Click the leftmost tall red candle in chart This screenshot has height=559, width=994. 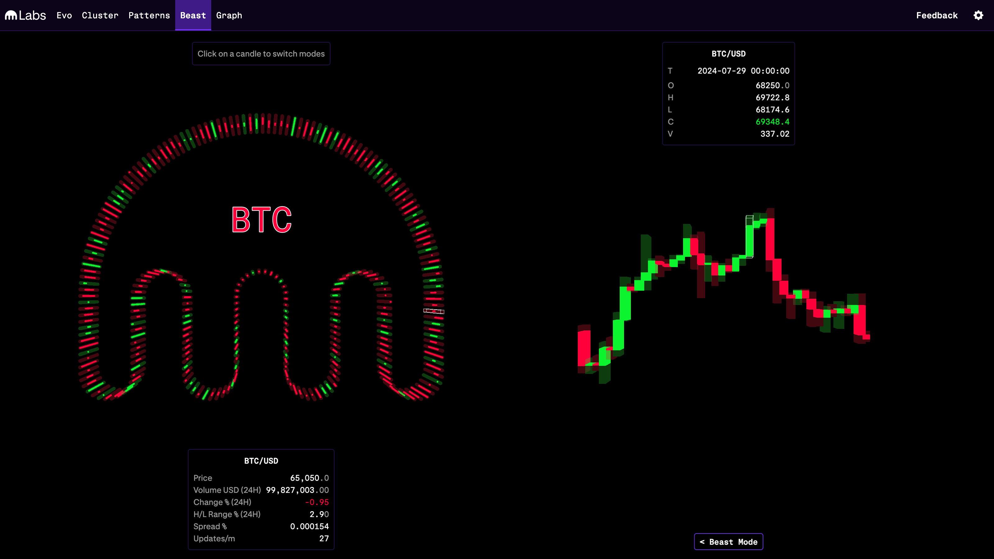(x=584, y=347)
